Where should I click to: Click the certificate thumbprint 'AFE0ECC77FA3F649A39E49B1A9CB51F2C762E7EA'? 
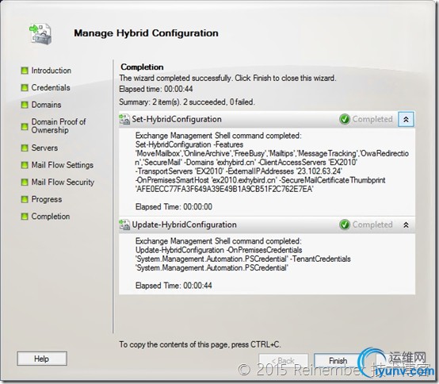tap(224, 189)
